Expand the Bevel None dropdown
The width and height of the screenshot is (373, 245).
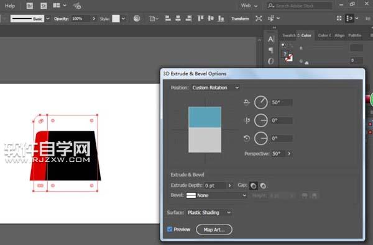pyautogui.click(x=216, y=195)
